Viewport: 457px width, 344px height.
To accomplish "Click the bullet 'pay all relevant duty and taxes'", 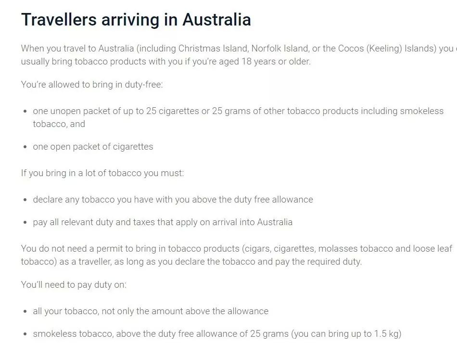I will (162, 222).
